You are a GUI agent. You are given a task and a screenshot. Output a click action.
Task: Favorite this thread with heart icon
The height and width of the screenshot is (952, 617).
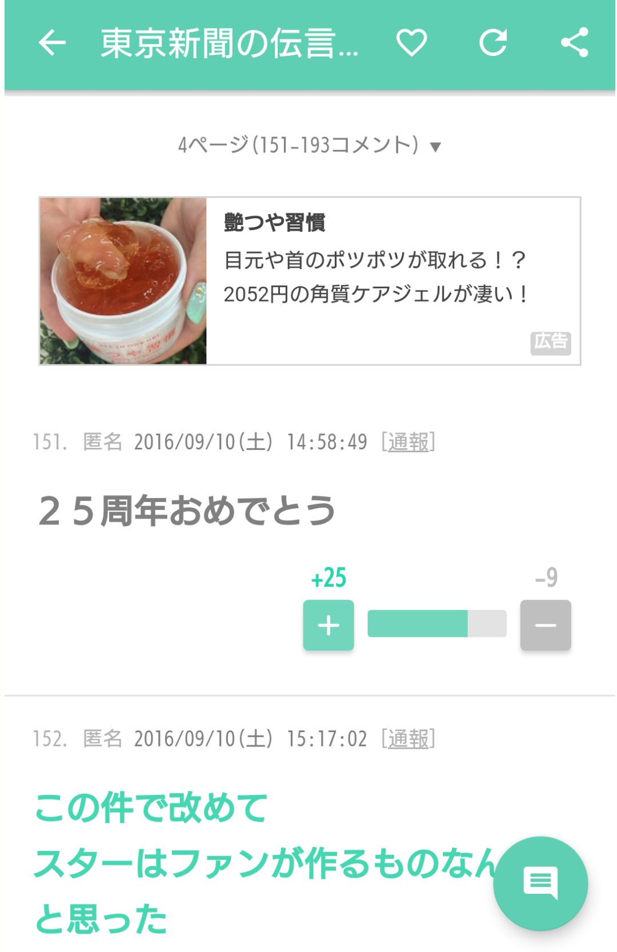pos(411,43)
